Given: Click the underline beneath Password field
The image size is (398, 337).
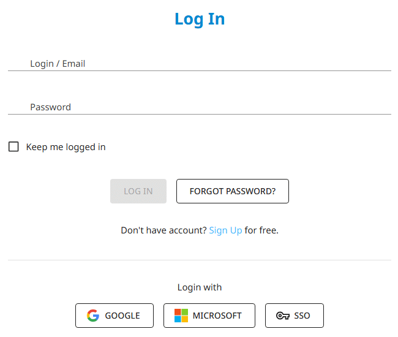Looking at the screenshot, I should [200, 115].
